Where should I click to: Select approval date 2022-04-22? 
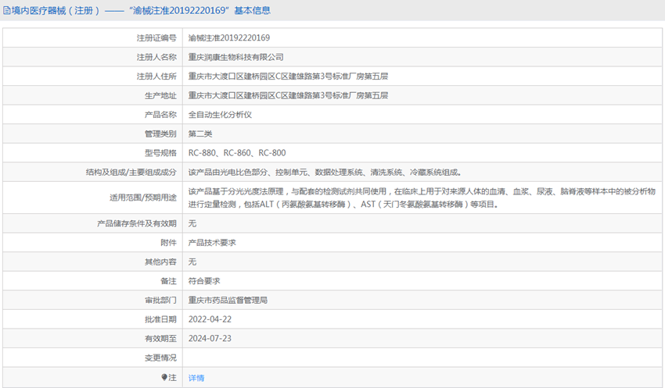point(210,319)
